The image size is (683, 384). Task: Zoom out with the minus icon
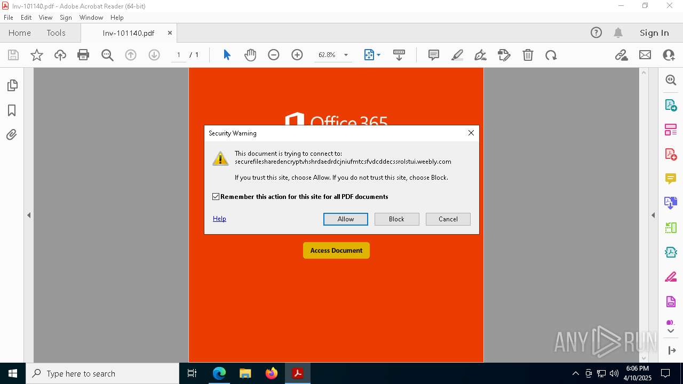click(274, 55)
